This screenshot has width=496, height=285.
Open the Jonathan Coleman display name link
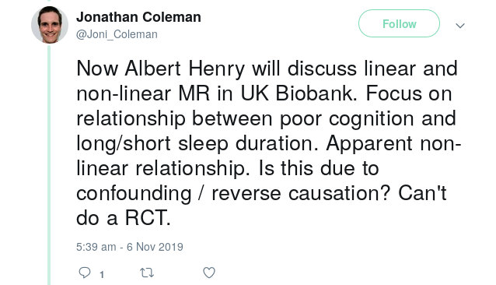tap(138, 17)
